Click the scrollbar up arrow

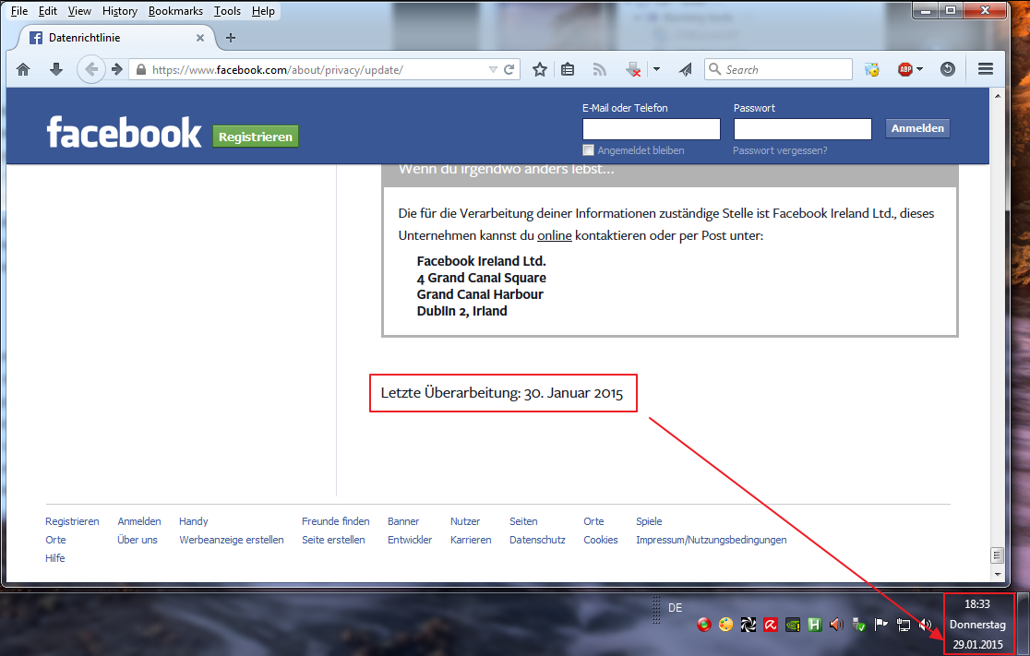pyautogui.click(x=998, y=96)
